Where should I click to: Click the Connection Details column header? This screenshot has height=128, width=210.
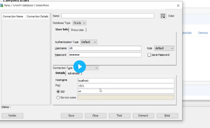[37, 16]
